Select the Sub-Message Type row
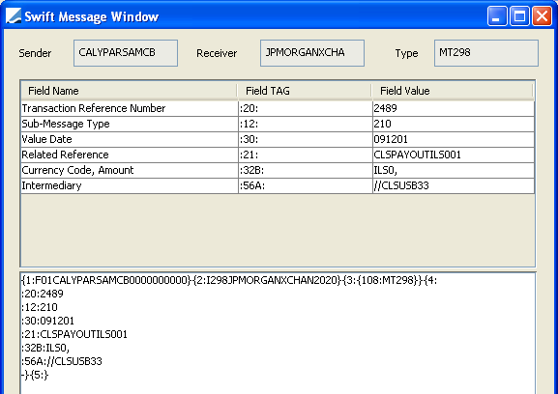 [278, 124]
